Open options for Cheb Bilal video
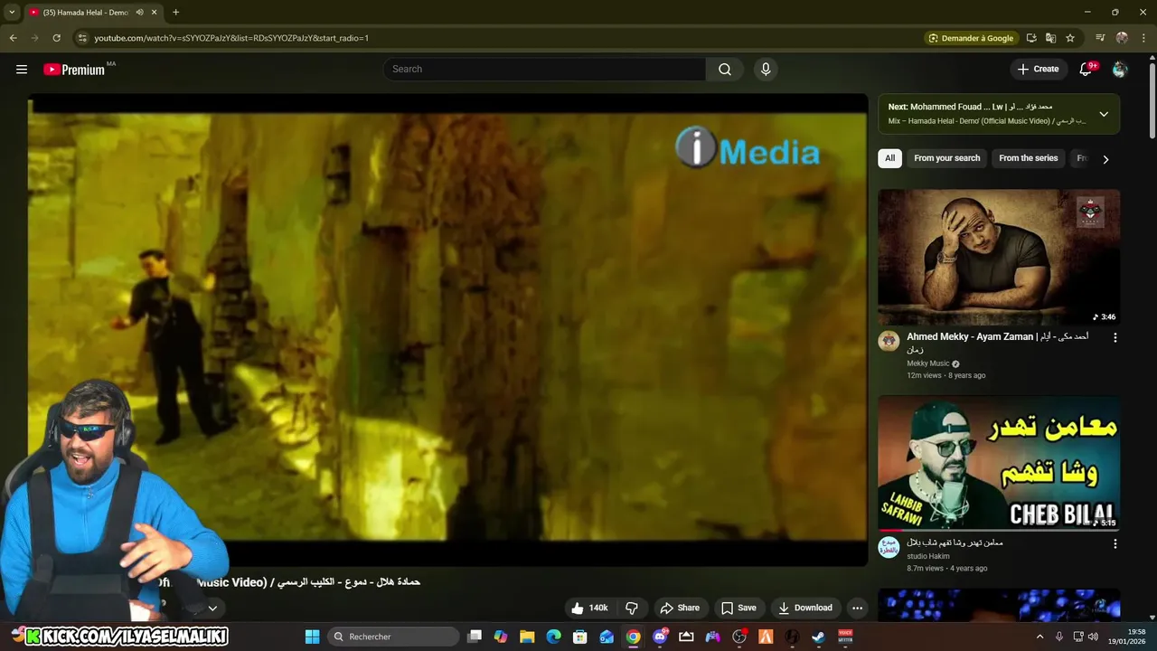1157x651 pixels. tap(1115, 543)
